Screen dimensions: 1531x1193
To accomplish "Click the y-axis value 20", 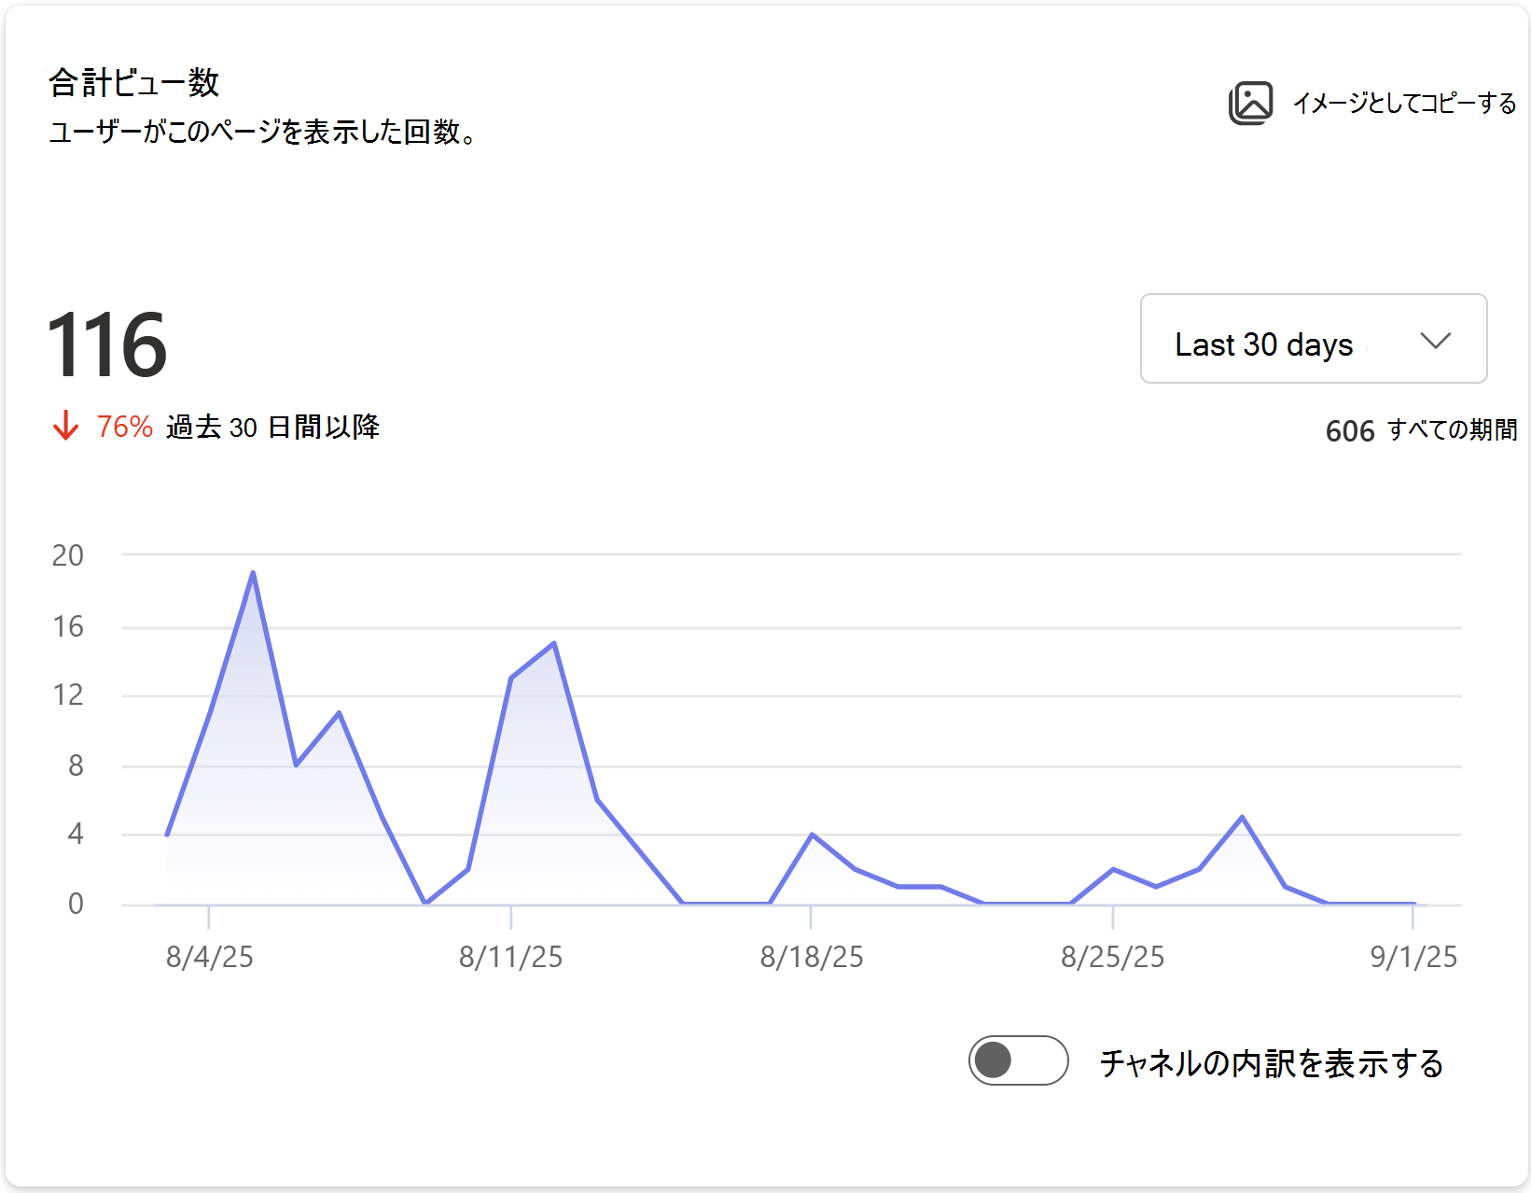I will (x=68, y=555).
